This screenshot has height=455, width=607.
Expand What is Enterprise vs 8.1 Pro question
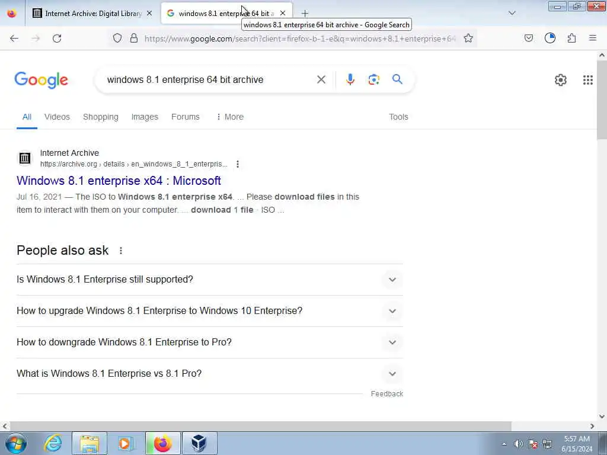210,373
